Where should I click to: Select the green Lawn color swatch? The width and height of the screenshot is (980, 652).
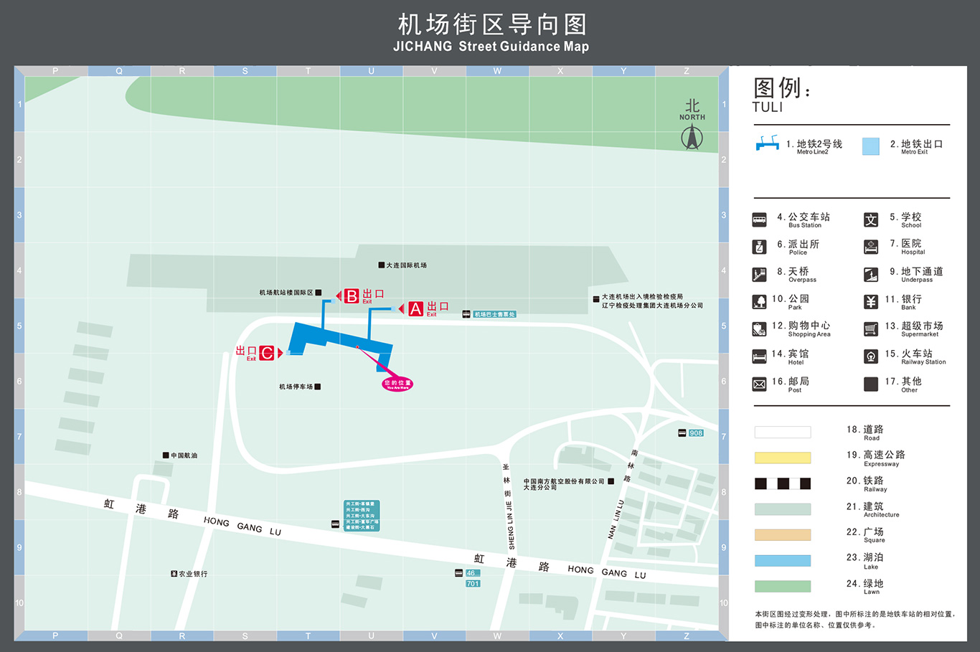tap(782, 586)
